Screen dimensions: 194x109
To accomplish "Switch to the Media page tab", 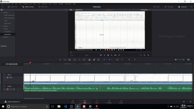I will coord(73,102).
